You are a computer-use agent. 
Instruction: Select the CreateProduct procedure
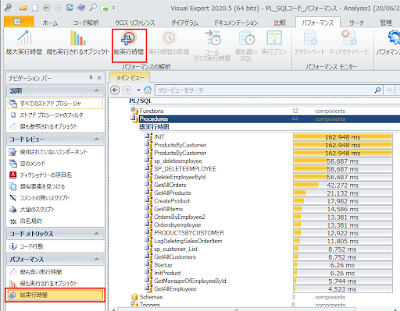tap(172, 201)
